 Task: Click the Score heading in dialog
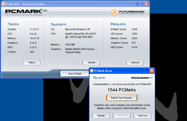pos(99,78)
